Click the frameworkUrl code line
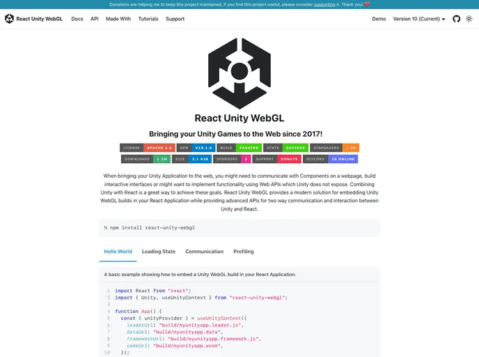The image size is (479, 357). (x=194, y=339)
